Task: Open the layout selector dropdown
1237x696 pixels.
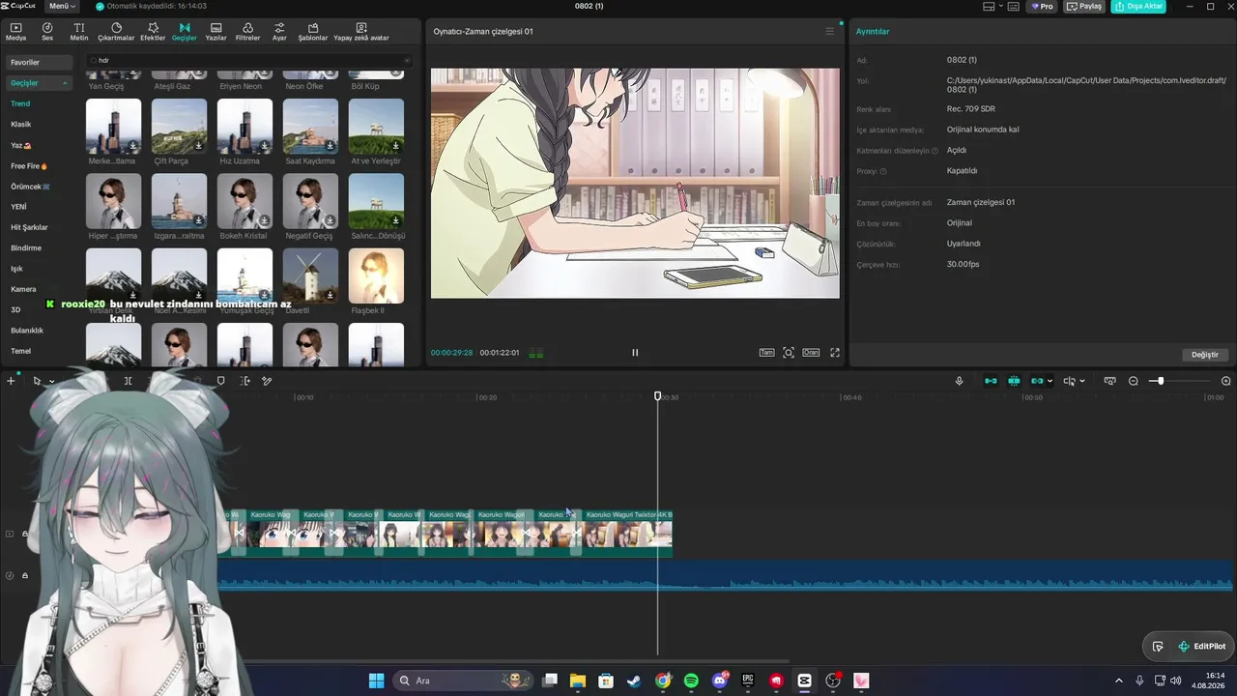Action: click(x=992, y=6)
